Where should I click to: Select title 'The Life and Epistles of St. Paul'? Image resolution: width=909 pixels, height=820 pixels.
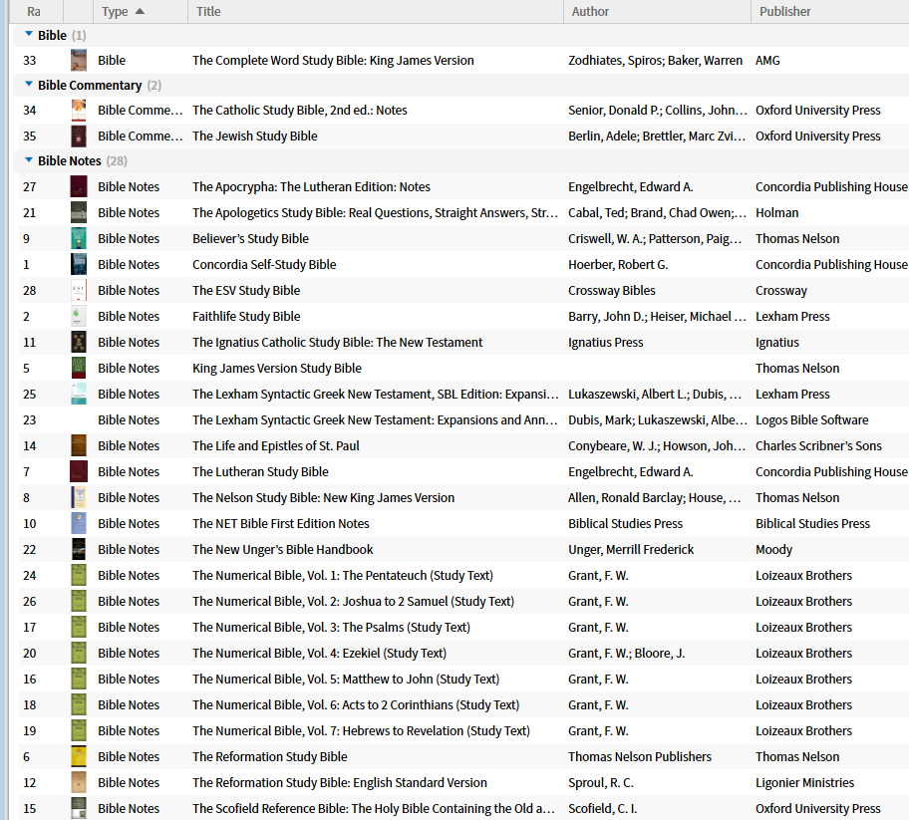tap(276, 446)
